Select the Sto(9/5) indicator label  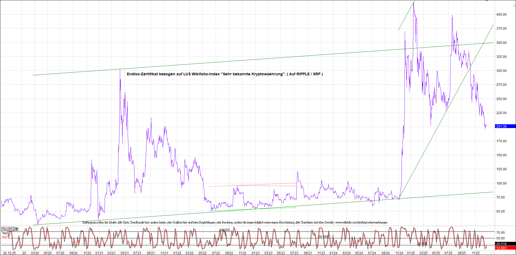coord(8,229)
